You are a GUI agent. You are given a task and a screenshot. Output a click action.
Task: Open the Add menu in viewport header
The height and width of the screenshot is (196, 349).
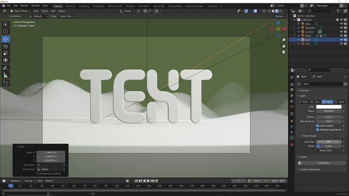click(53, 11)
